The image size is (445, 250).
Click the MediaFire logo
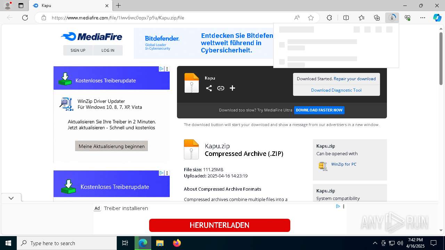(x=91, y=36)
